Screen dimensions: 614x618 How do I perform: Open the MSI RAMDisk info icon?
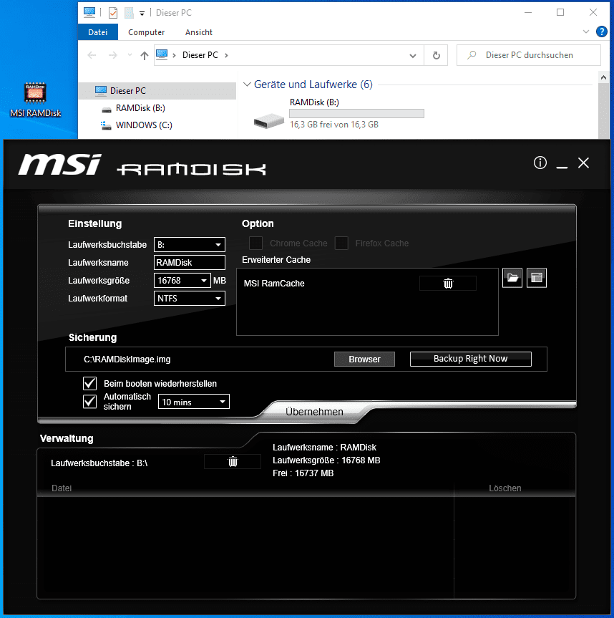[x=540, y=163]
